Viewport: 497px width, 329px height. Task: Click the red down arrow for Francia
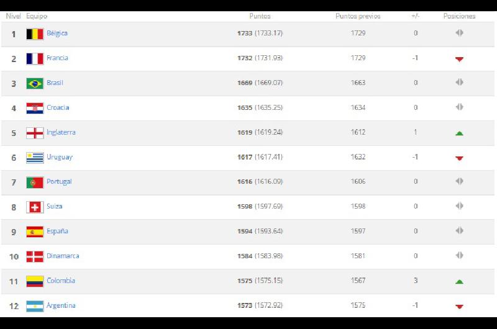click(459, 59)
